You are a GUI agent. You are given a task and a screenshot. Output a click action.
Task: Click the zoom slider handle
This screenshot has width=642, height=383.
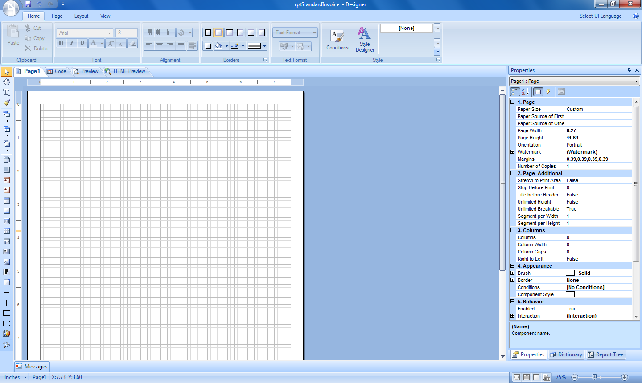594,377
